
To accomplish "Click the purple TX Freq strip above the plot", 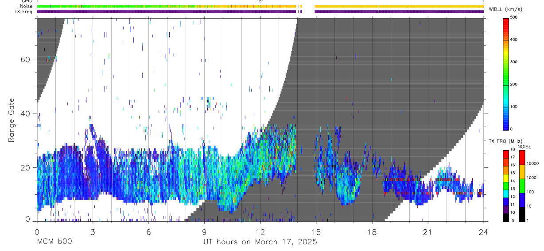I will (260, 12).
